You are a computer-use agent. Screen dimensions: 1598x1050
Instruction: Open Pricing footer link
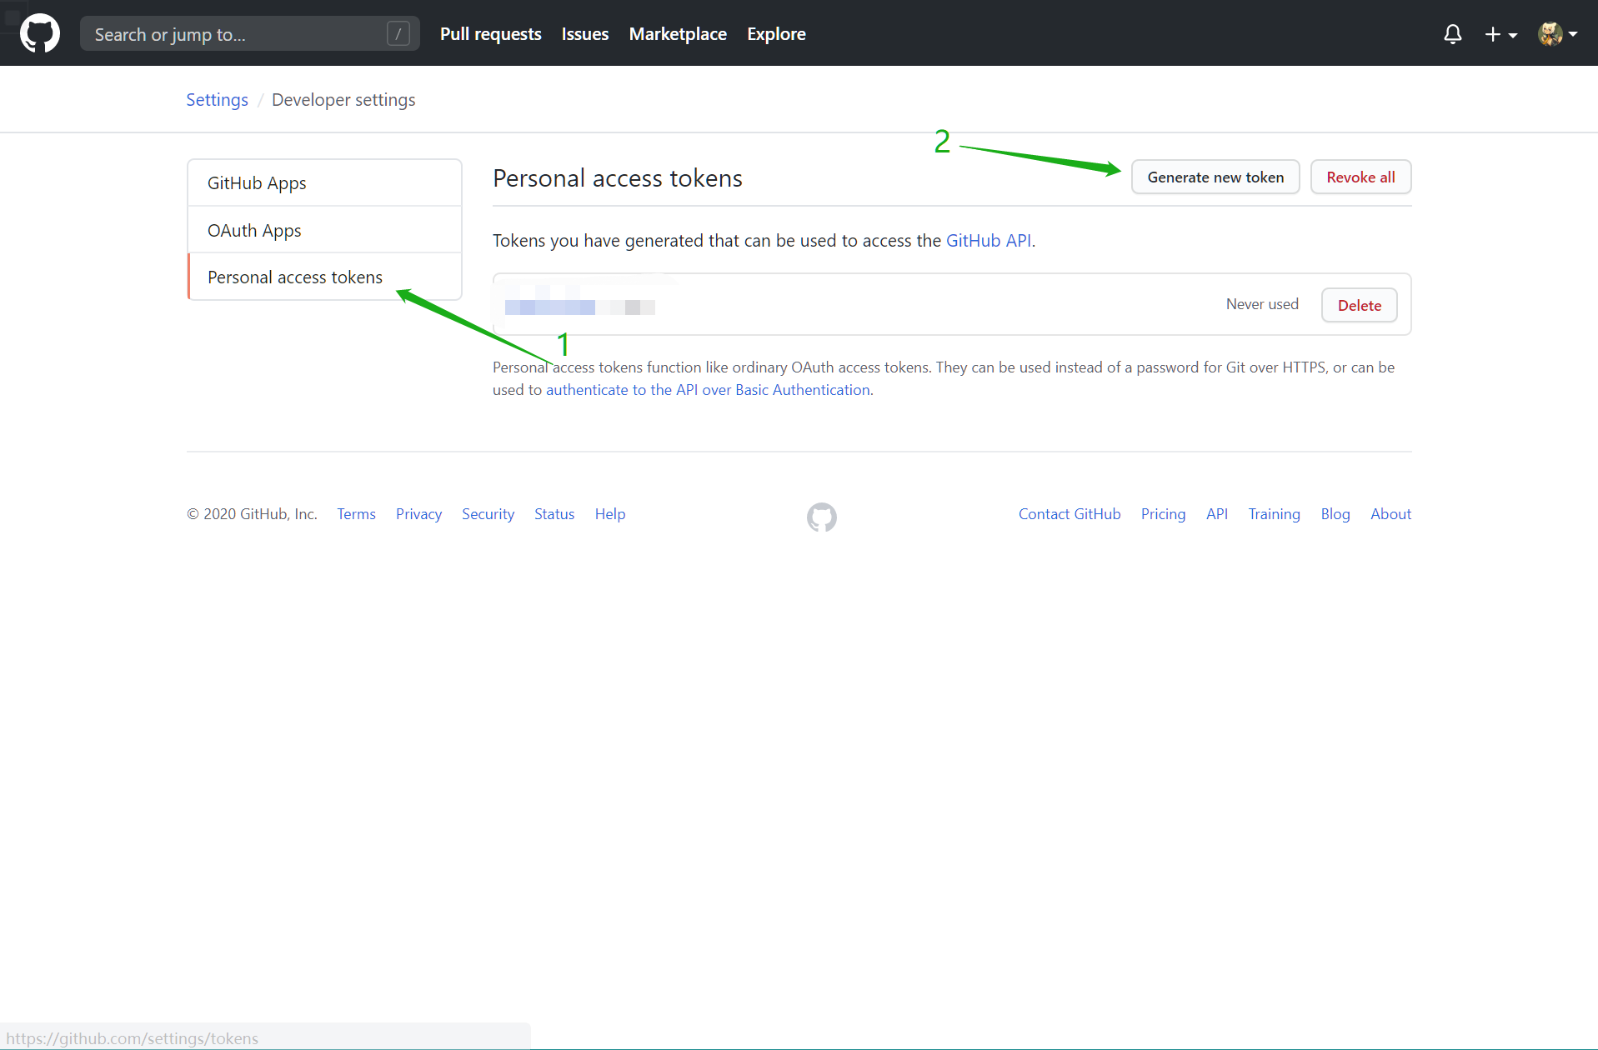pos(1163,514)
